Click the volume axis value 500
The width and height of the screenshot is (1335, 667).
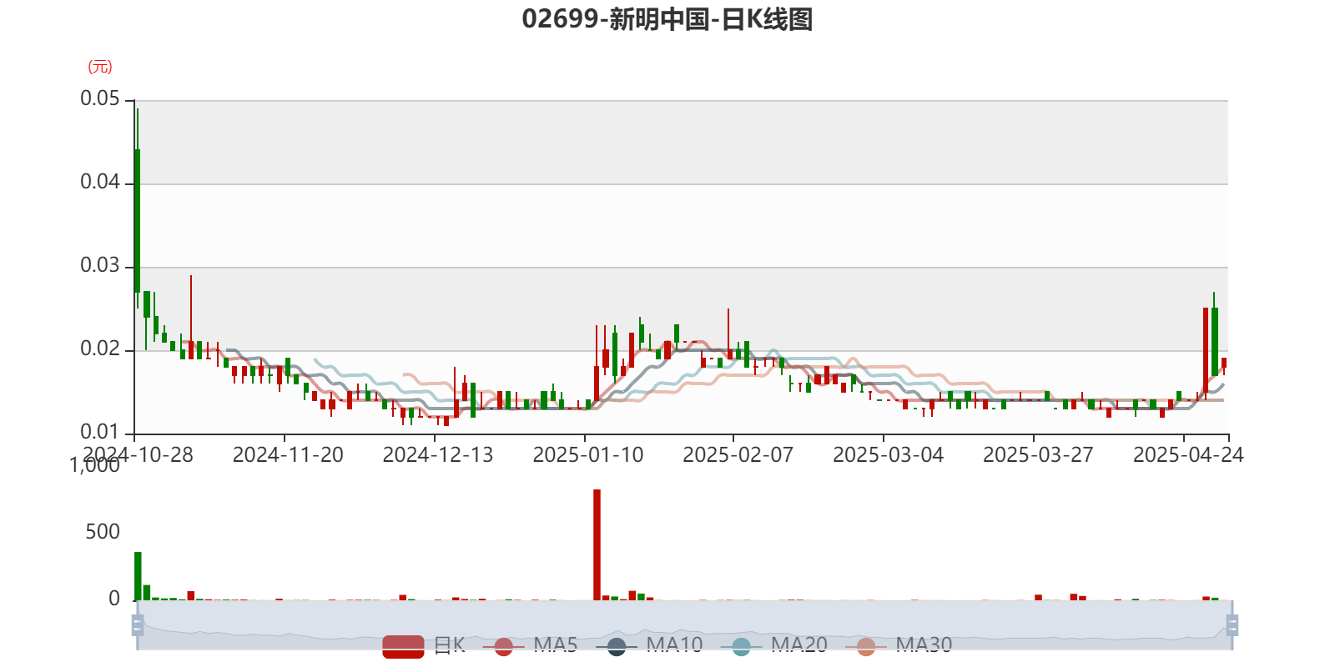click(103, 532)
